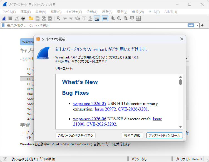Image resolution: width=209 pixels, height=162 pixels.
Task: Click the restart current capture icon
Action: point(17,18)
